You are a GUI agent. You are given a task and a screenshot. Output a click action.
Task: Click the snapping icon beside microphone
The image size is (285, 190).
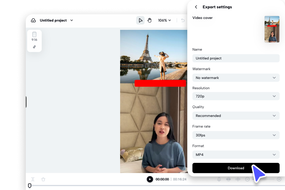pos(228,179)
